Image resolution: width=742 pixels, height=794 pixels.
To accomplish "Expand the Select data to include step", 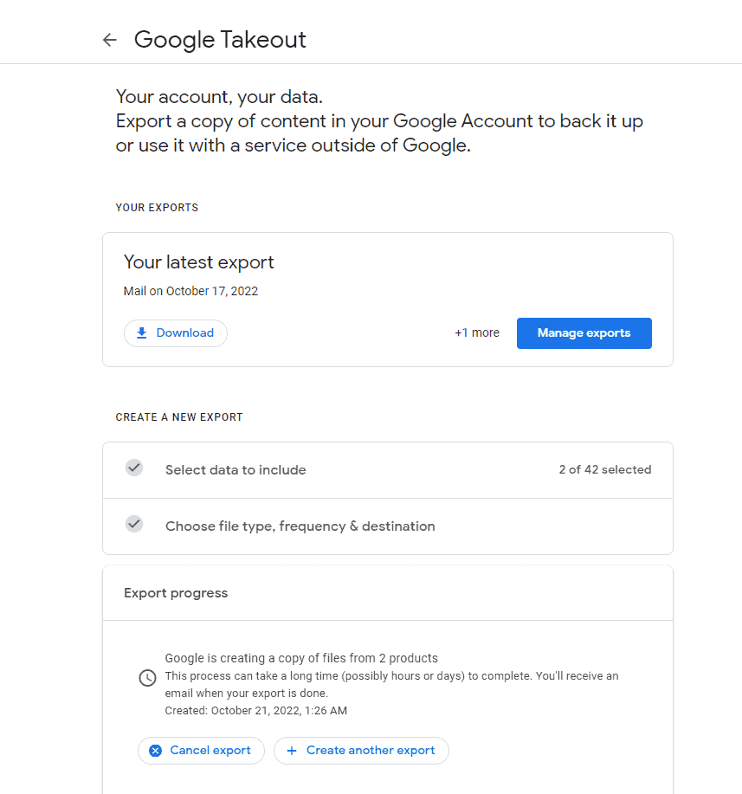I will coord(388,470).
